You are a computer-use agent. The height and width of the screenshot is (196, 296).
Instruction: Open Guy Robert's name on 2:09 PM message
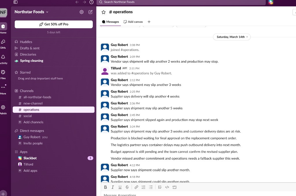119,57
